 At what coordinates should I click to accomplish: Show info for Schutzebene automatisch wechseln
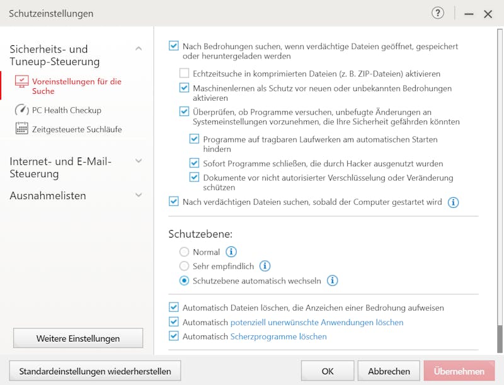[x=333, y=280]
